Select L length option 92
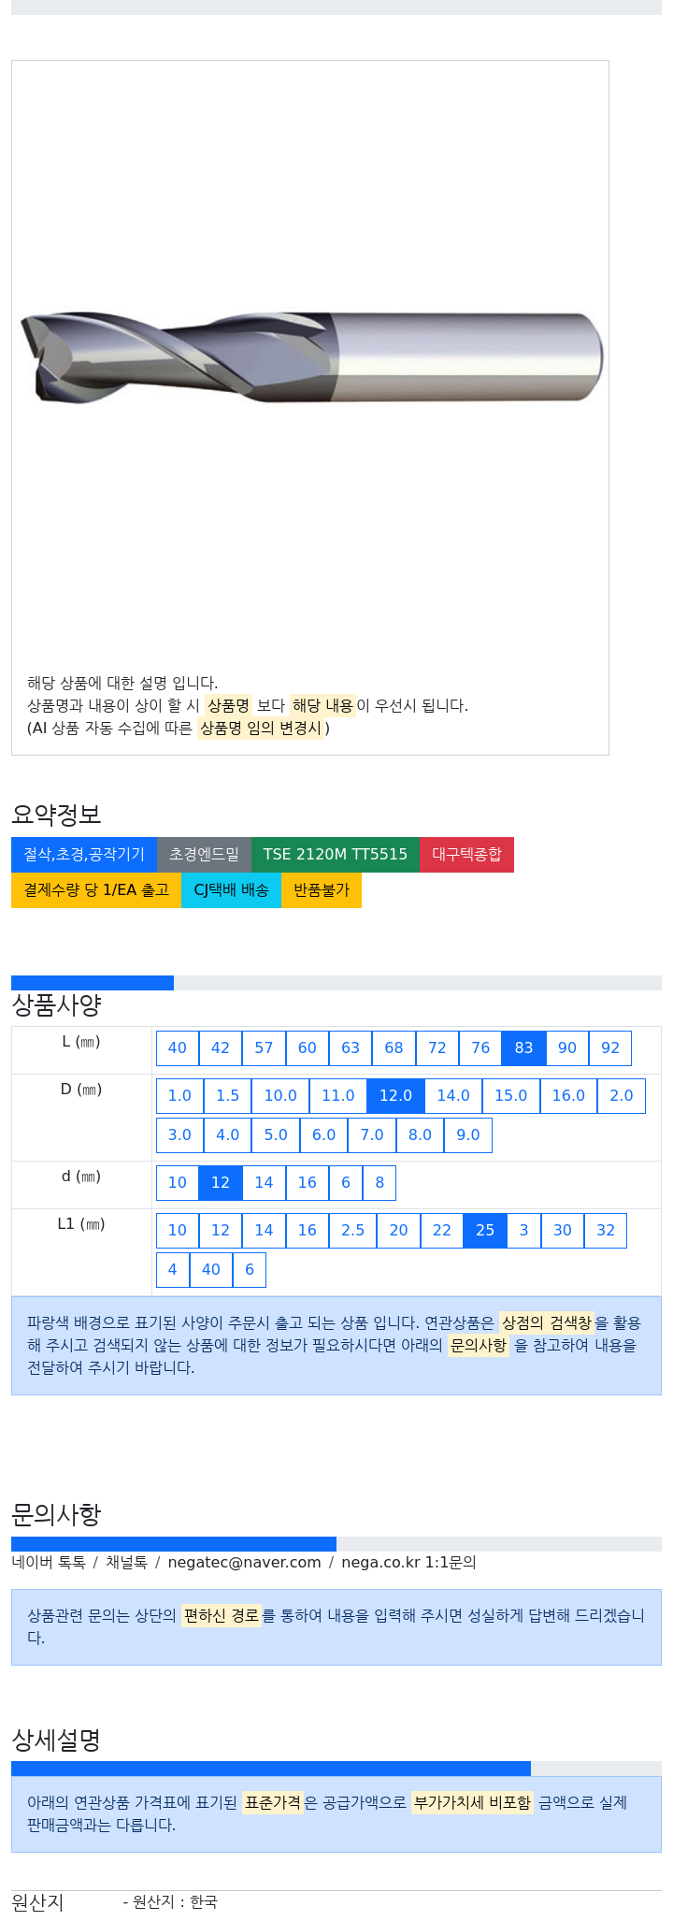Viewport: 673px width, 1921px height. tap(610, 1047)
